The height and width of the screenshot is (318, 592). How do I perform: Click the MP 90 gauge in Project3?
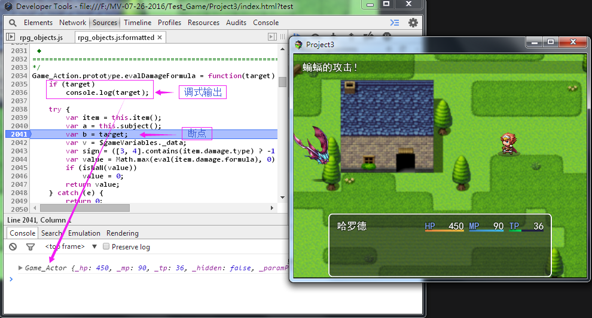coord(486,226)
